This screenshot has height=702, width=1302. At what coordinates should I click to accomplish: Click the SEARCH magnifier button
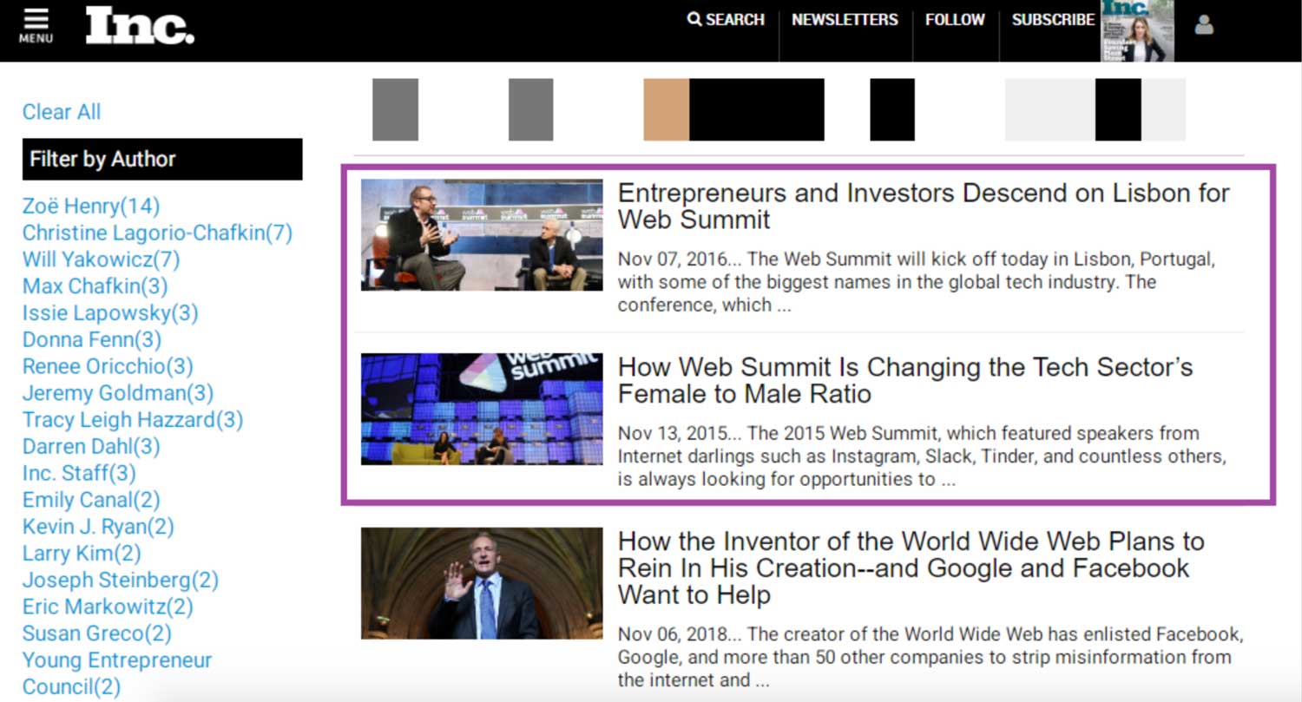(726, 19)
